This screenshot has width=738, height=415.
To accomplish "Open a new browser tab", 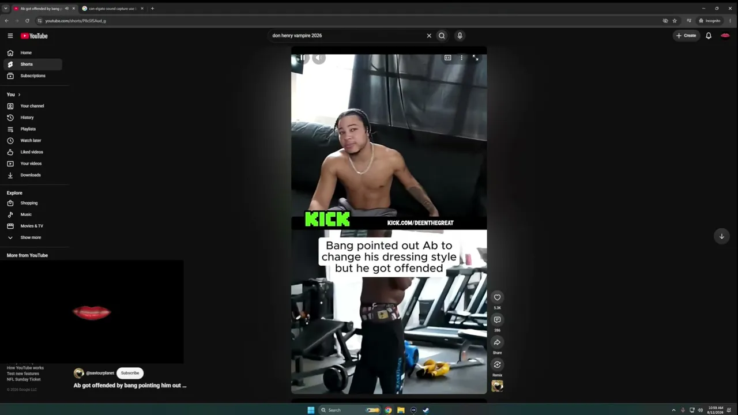I will pos(152,9).
